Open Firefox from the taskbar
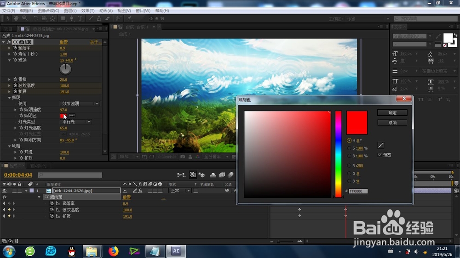The image size is (460, 258). click(x=113, y=251)
